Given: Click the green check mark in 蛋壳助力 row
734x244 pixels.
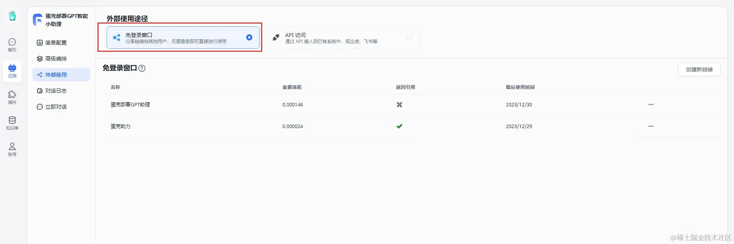Looking at the screenshot, I should (399, 126).
